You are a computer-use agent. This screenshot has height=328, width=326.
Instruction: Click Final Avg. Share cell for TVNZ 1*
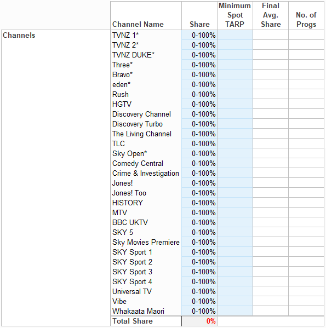pyautogui.click(x=271, y=35)
